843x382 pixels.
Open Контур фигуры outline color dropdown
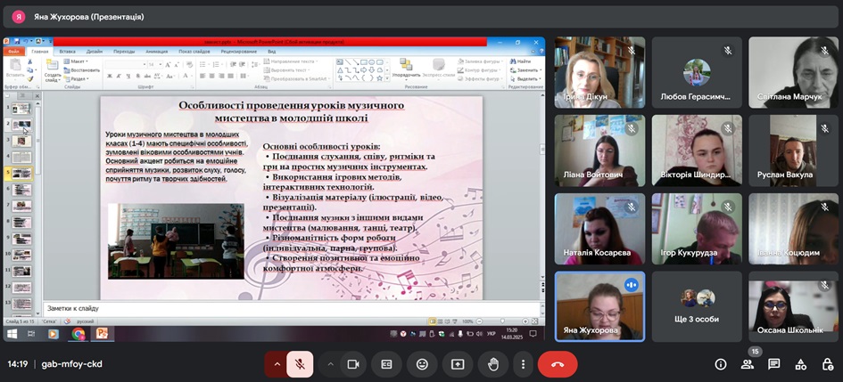[x=478, y=69]
